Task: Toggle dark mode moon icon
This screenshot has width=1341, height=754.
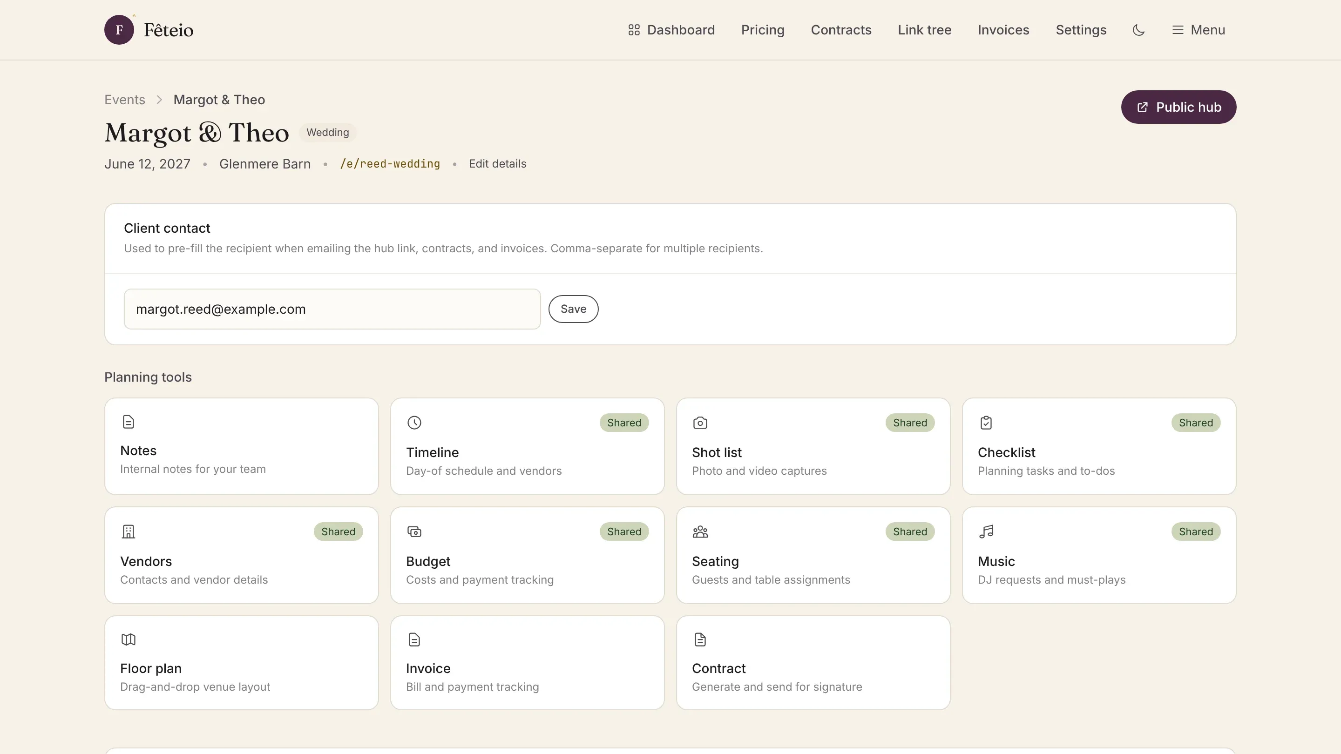Action: pos(1138,30)
